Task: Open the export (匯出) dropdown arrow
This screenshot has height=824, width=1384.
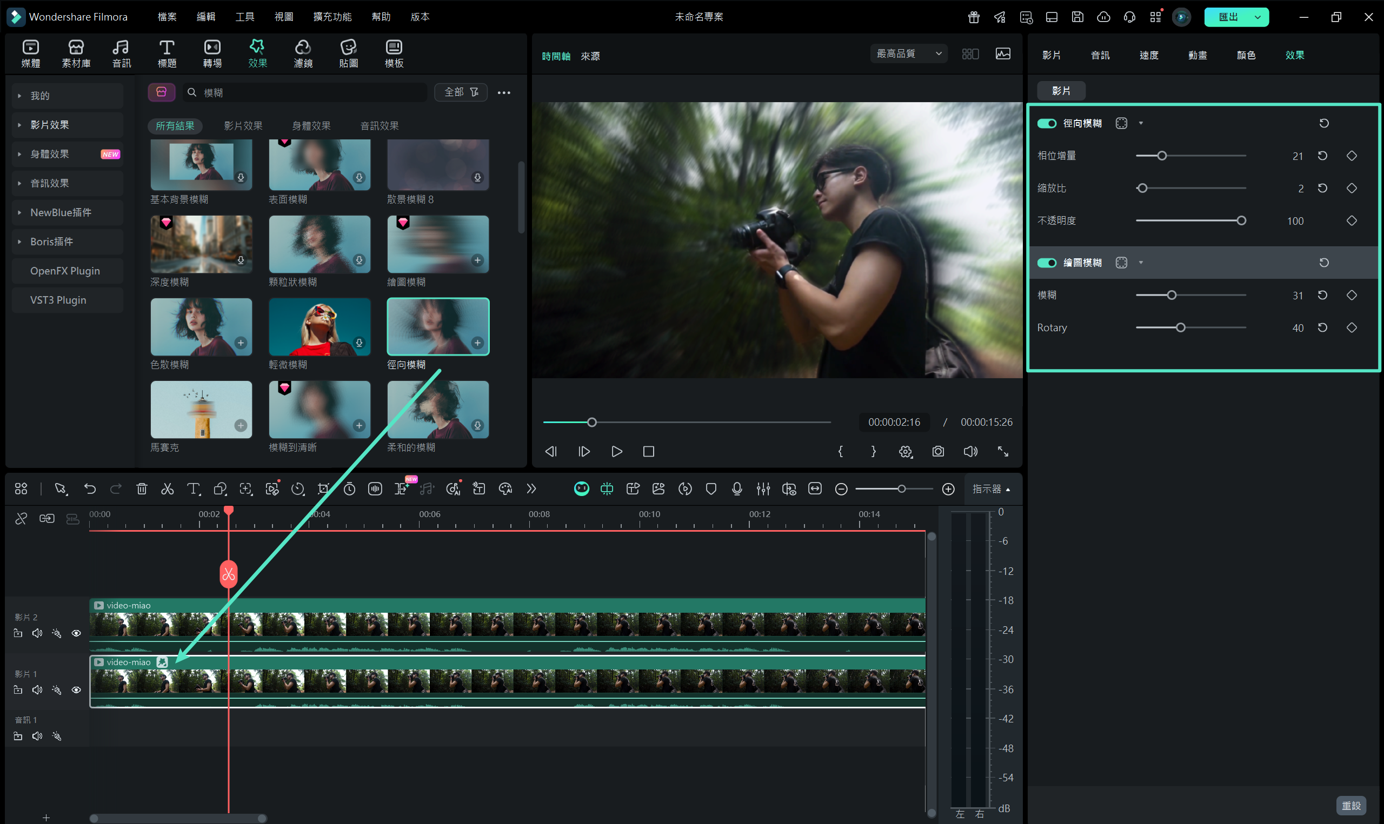Action: click(1257, 17)
